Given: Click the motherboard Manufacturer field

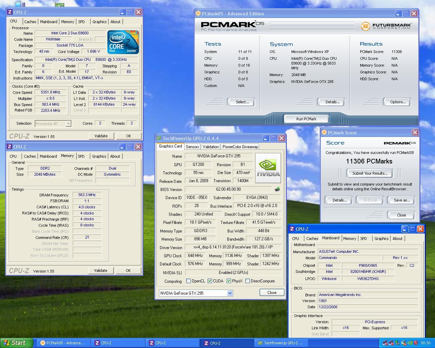Looking at the screenshot, I should [x=368, y=252].
